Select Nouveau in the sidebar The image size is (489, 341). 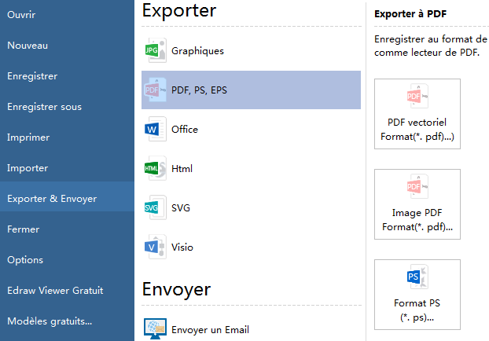28,46
